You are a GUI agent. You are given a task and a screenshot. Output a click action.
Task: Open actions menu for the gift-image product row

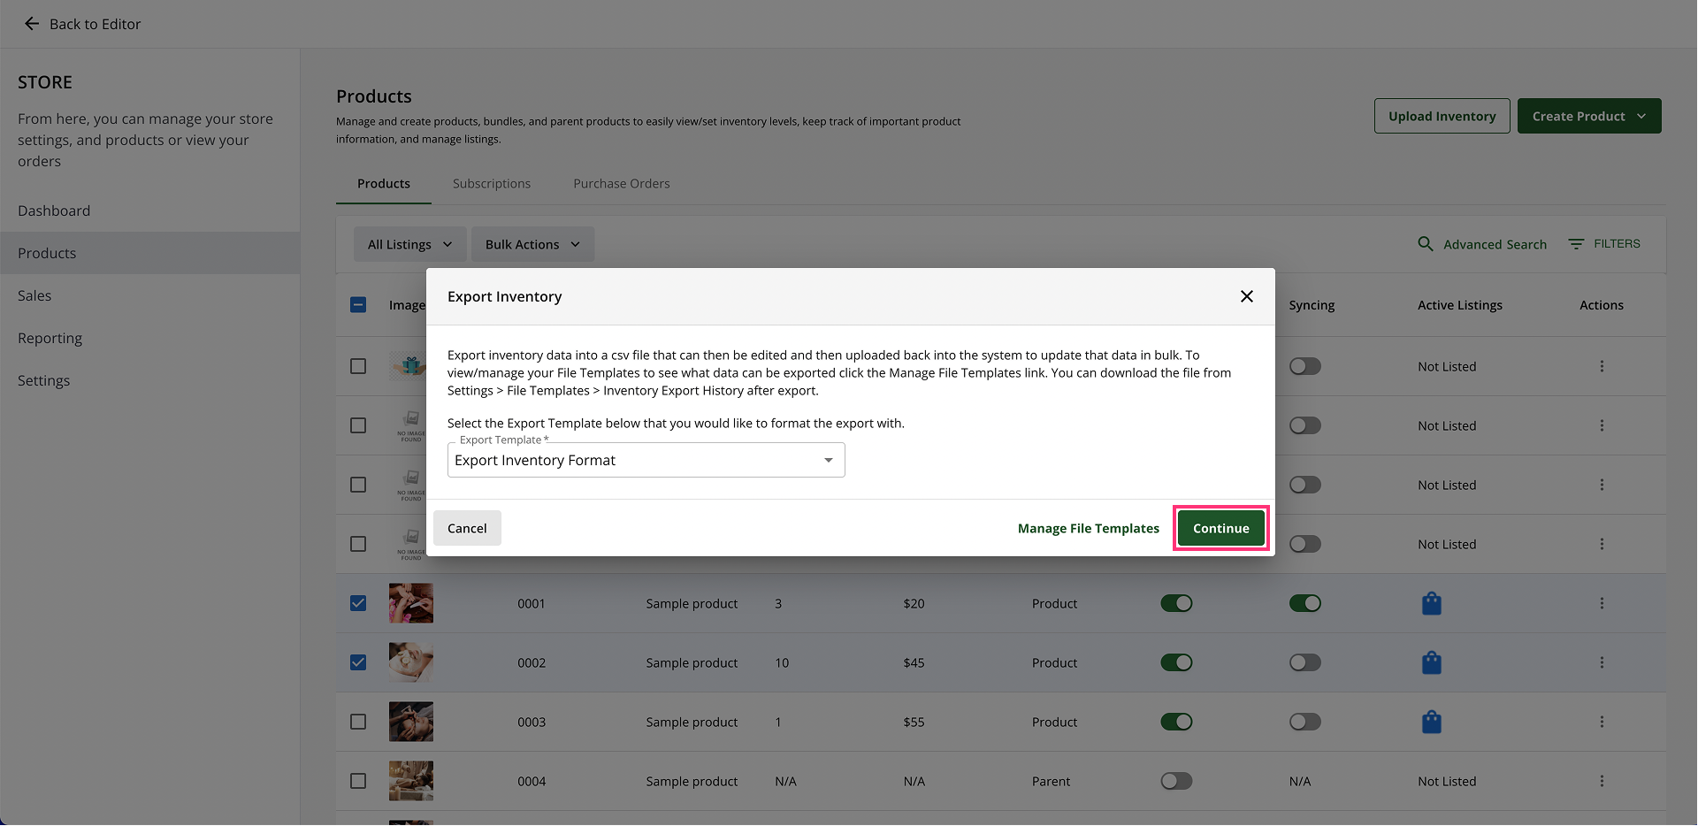coord(1602,366)
